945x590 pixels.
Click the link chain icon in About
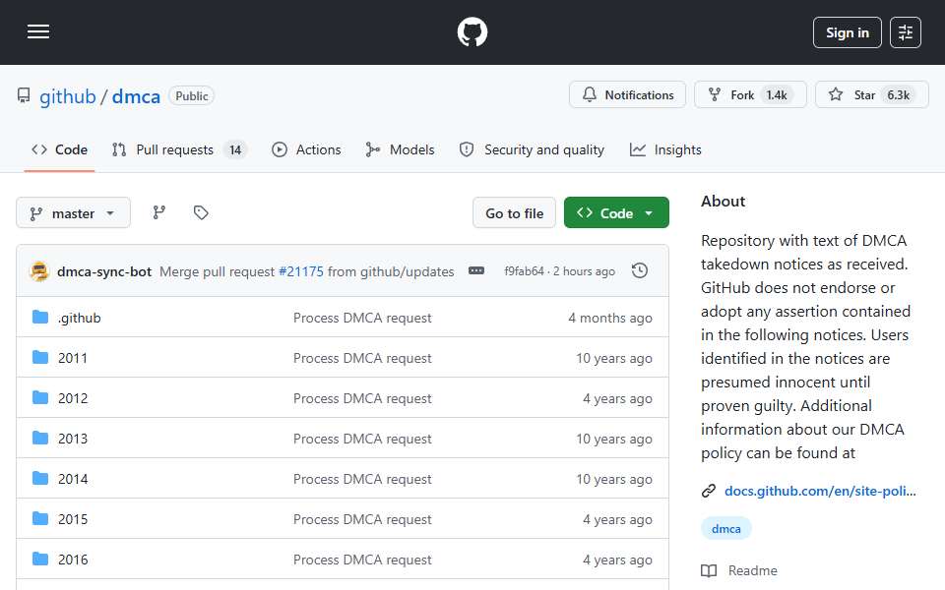(709, 492)
